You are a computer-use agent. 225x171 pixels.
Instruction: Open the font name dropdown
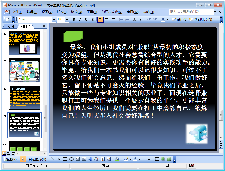tap(54, 20)
